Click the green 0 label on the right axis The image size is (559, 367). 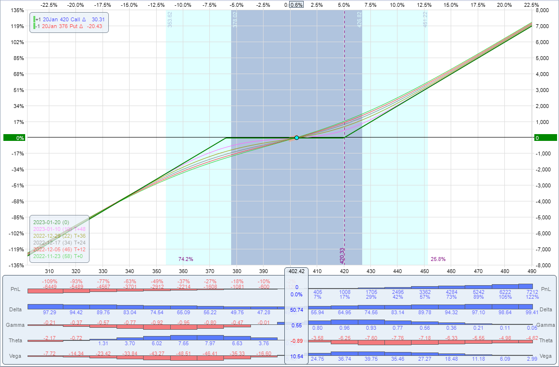[545, 138]
